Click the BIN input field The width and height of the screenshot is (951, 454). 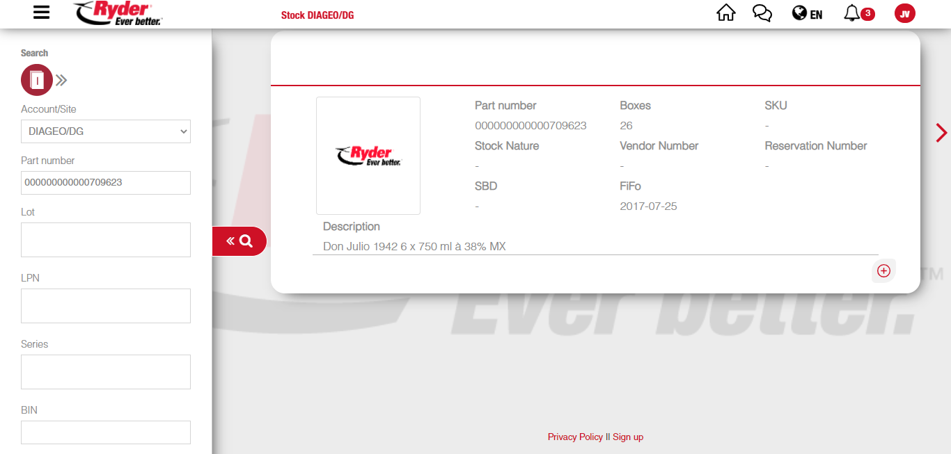(106, 432)
